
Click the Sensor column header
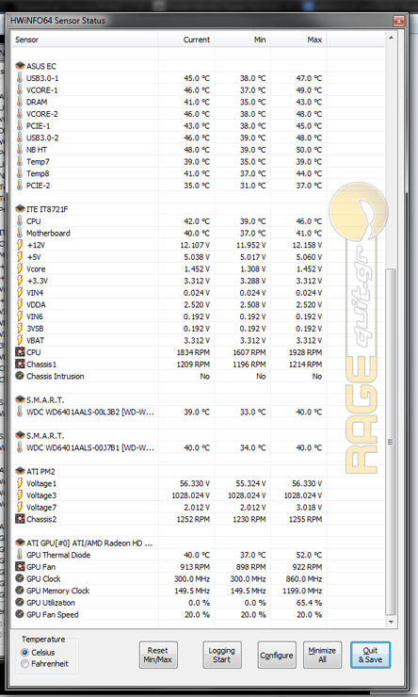(x=85, y=40)
